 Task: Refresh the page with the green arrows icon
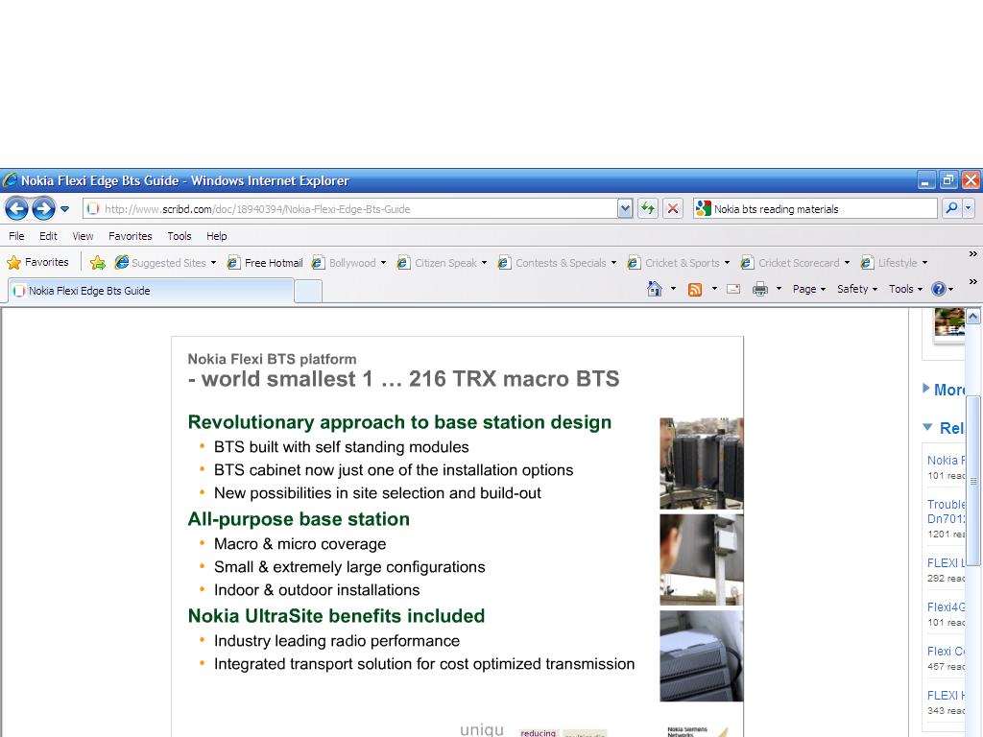pos(648,208)
